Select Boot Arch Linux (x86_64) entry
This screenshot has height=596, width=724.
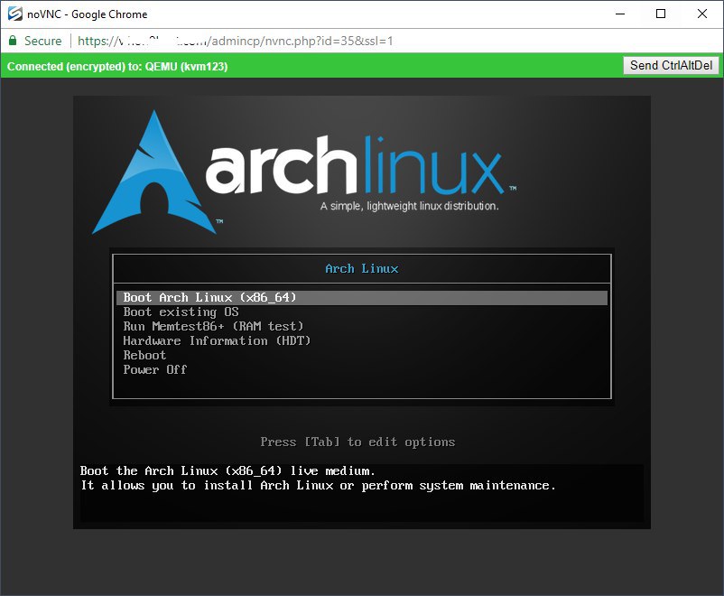362,297
